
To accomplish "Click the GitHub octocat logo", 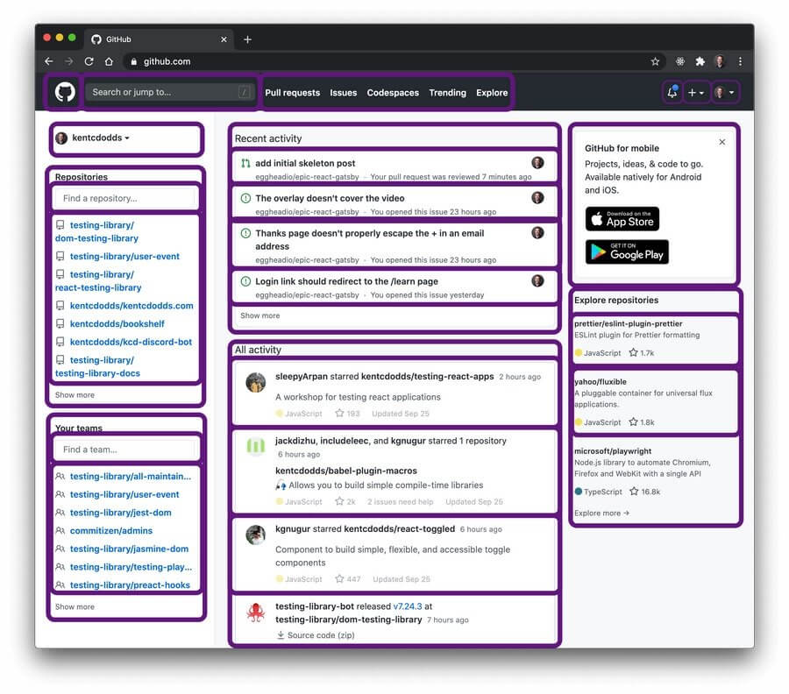I will tap(65, 92).
